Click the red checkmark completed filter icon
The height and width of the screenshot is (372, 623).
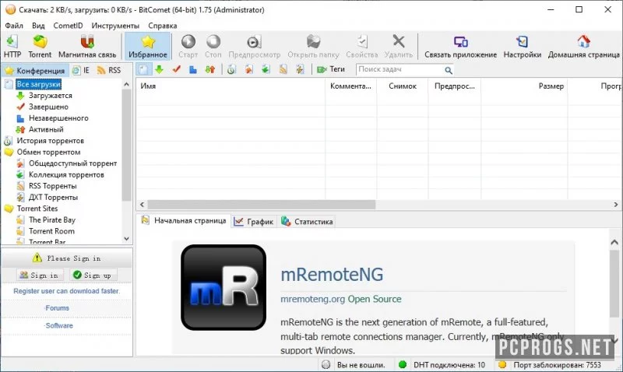(x=177, y=69)
